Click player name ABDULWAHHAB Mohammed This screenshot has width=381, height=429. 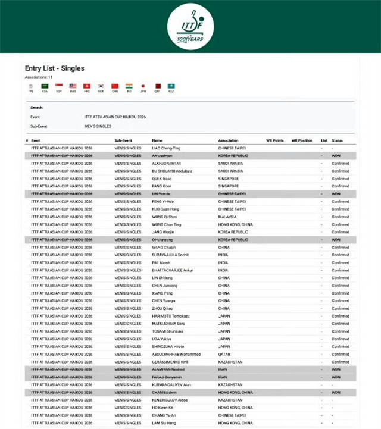pyautogui.click(x=176, y=354)
